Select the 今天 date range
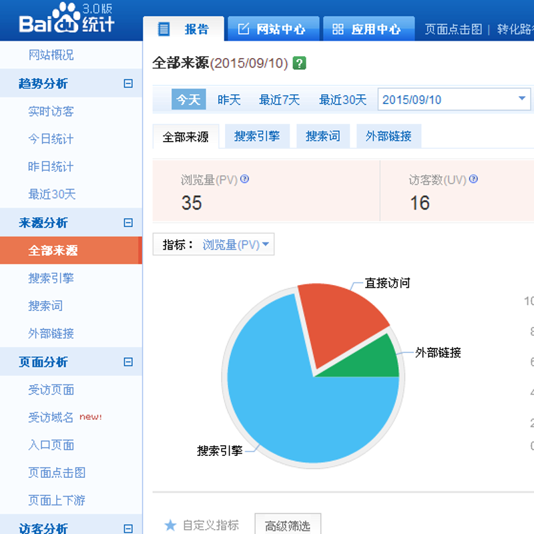Screen dimensions: 534x534 pos(189,99)
